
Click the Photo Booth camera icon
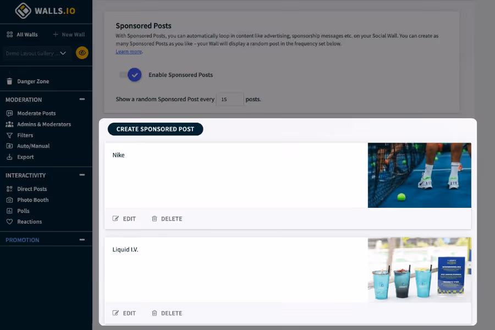9,200
